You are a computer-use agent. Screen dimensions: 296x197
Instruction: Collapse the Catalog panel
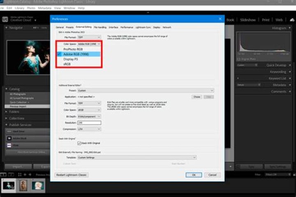pos(6,89)
